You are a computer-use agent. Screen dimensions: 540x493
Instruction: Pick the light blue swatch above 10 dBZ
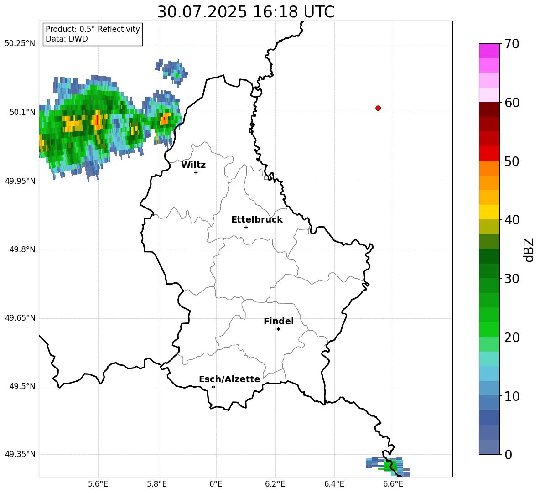click(489, 389)
